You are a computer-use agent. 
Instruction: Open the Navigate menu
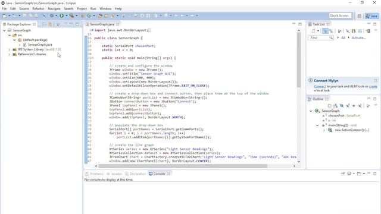coord(54,8)
